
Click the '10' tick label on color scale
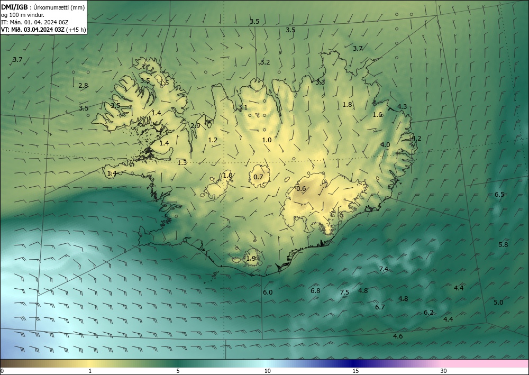[267, 371]
